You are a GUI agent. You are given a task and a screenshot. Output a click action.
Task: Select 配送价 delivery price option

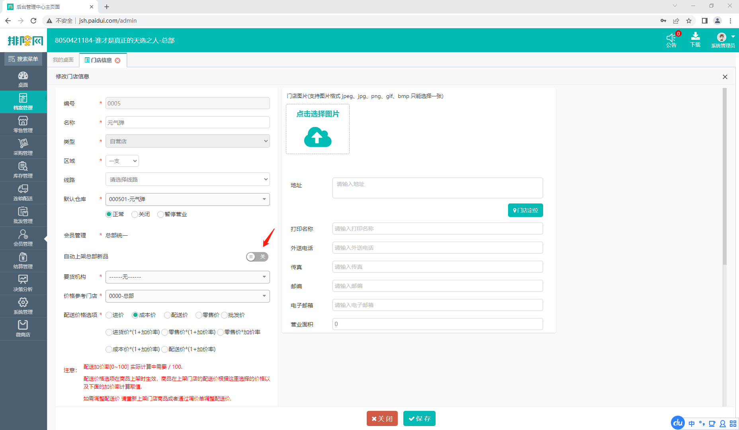[167, 315]
